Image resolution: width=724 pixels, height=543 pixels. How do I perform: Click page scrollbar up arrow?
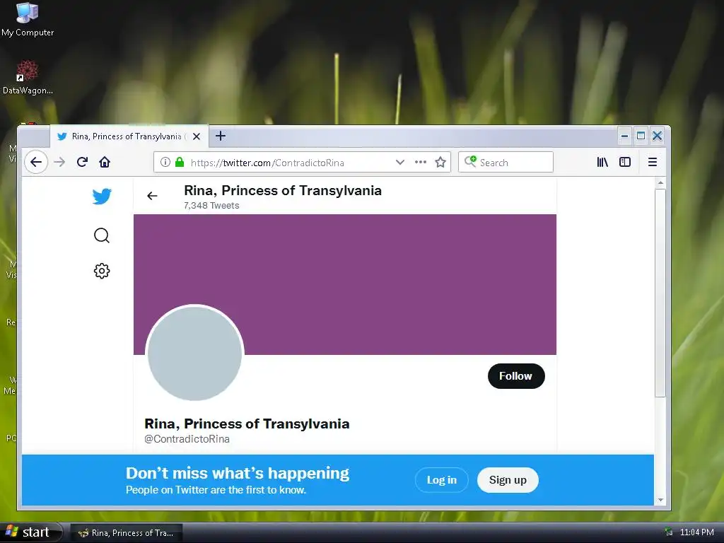coord(661,183)
